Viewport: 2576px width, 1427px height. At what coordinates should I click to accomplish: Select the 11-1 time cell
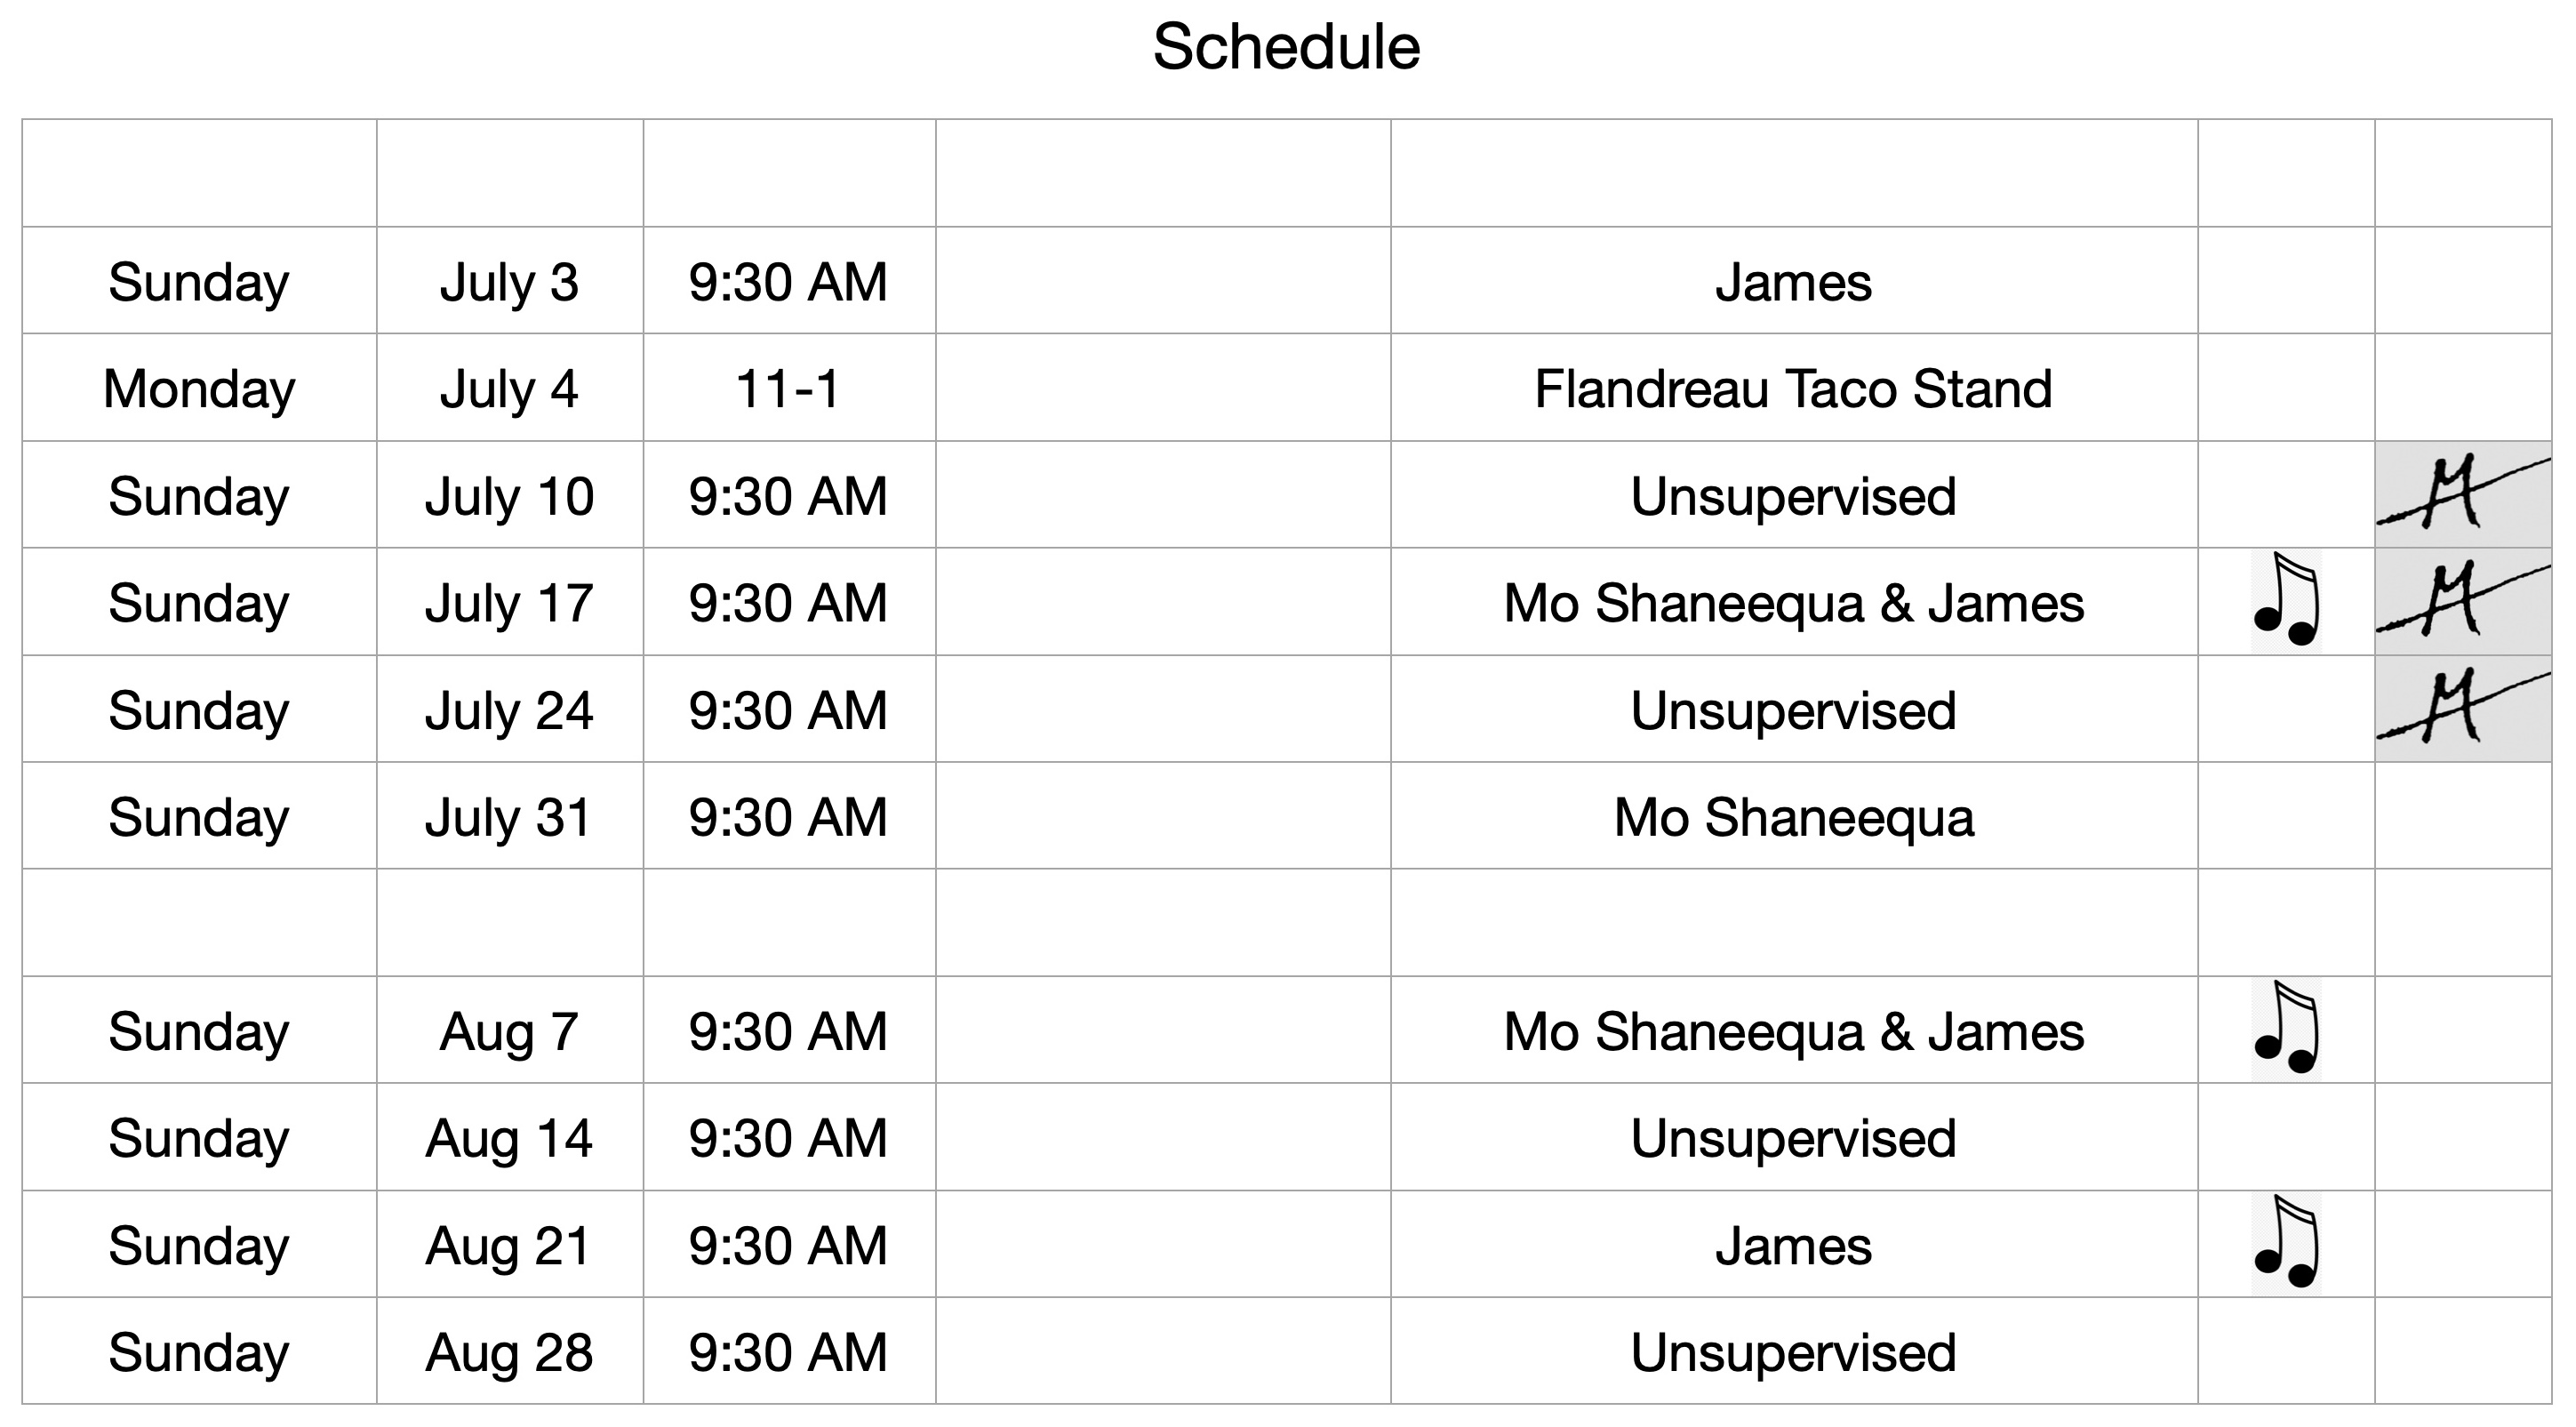[789, 387]
